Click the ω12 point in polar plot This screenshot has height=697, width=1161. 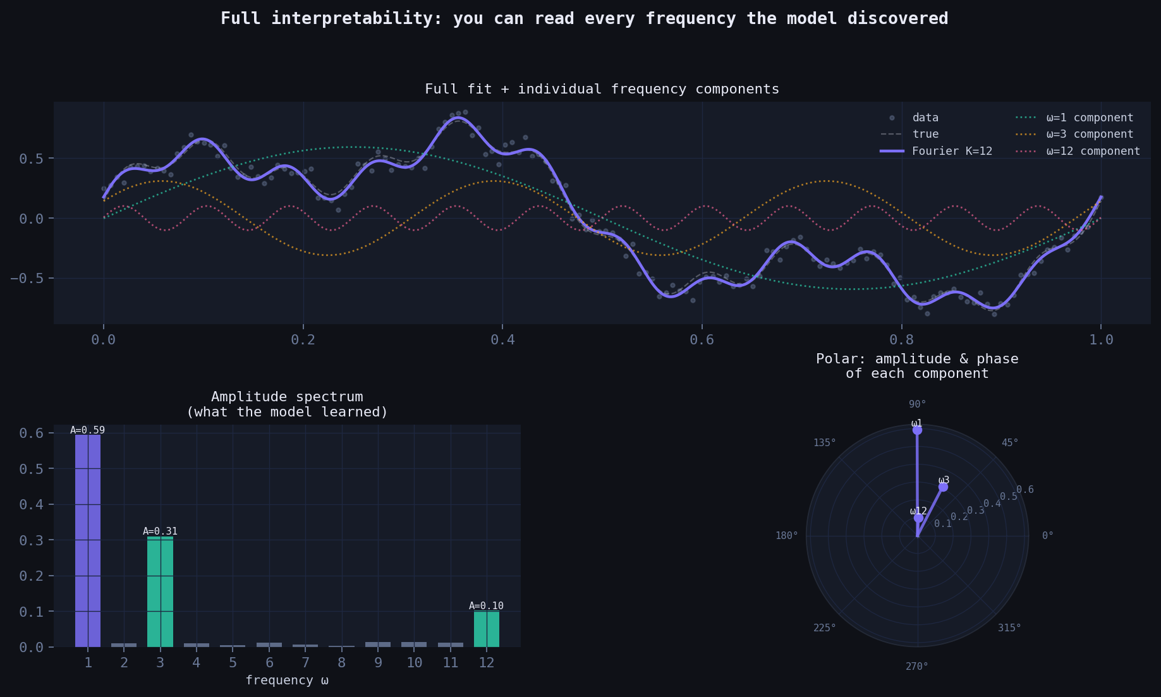point(918,518)
